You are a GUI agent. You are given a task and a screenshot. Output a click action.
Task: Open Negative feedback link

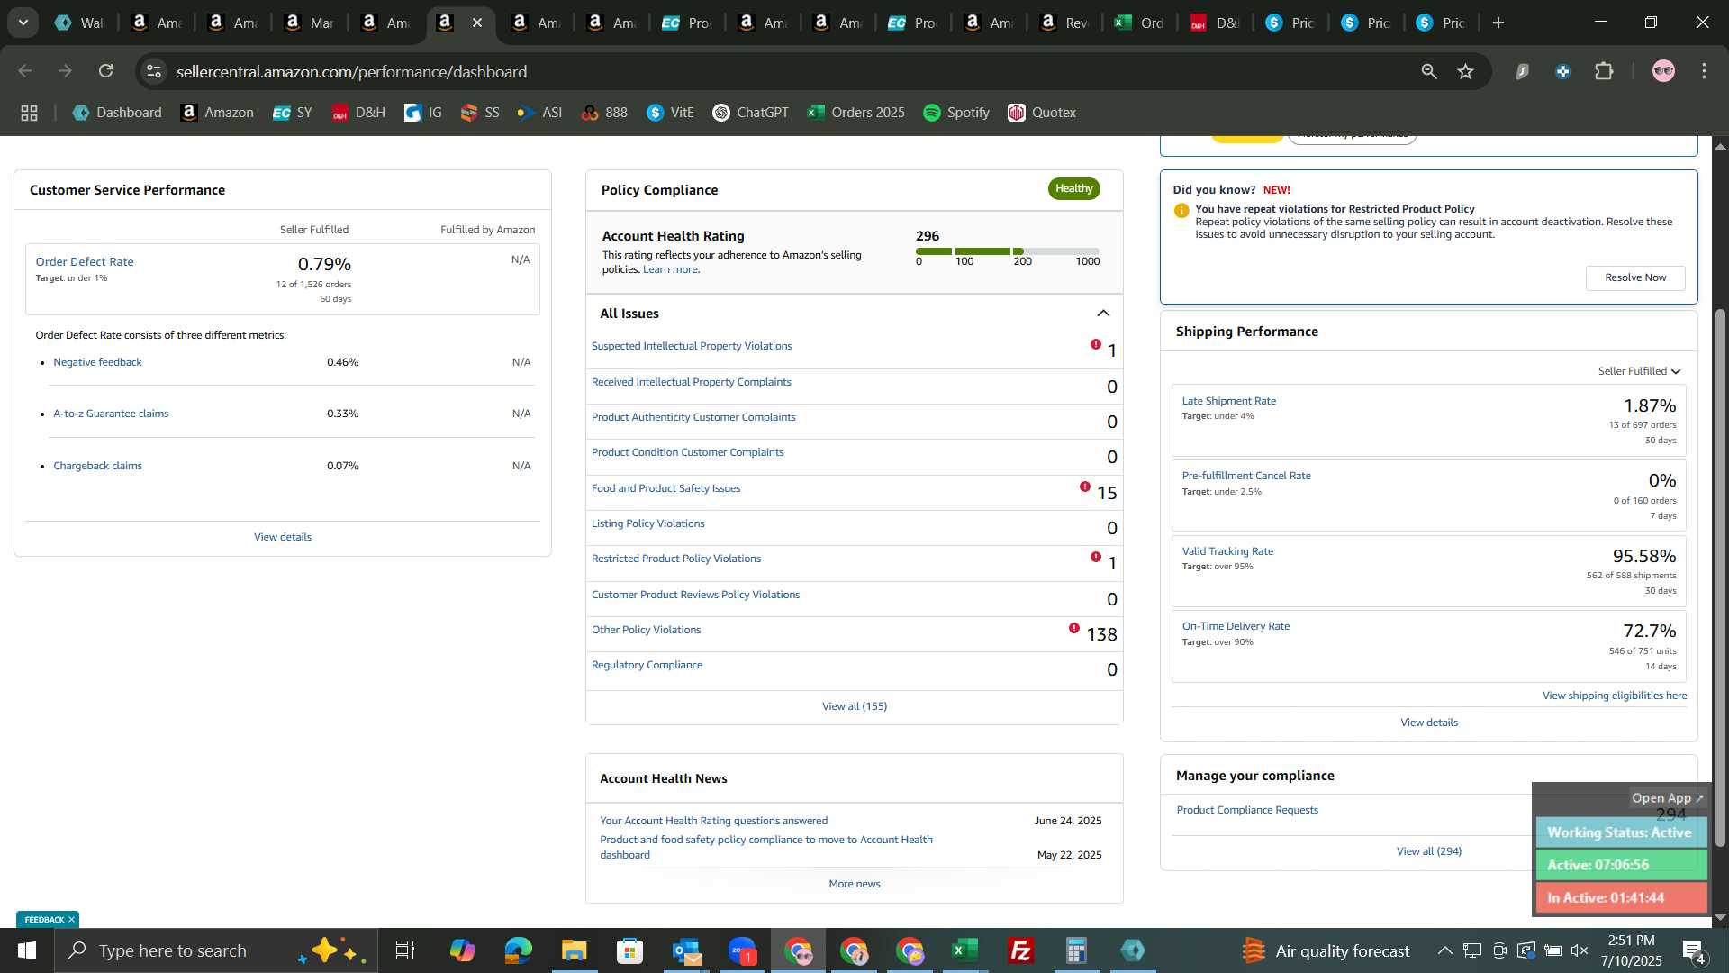click(97, 362)
